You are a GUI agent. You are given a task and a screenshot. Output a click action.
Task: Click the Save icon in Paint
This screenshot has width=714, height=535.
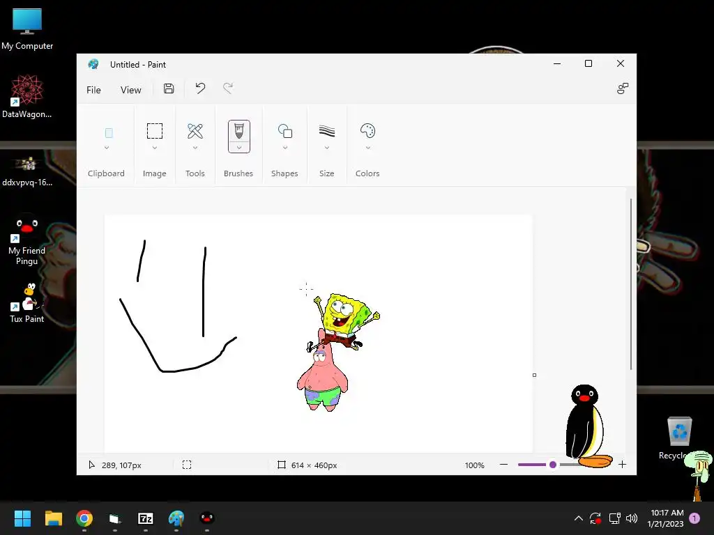coord(169,88)
